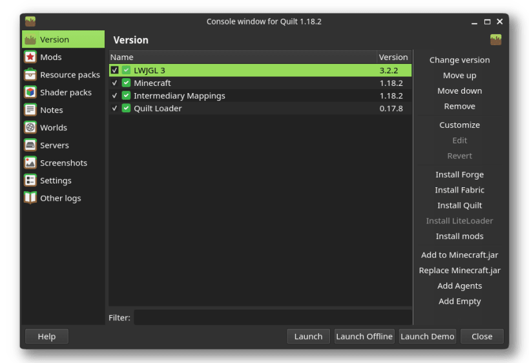Click Customize button

[459, 125]
